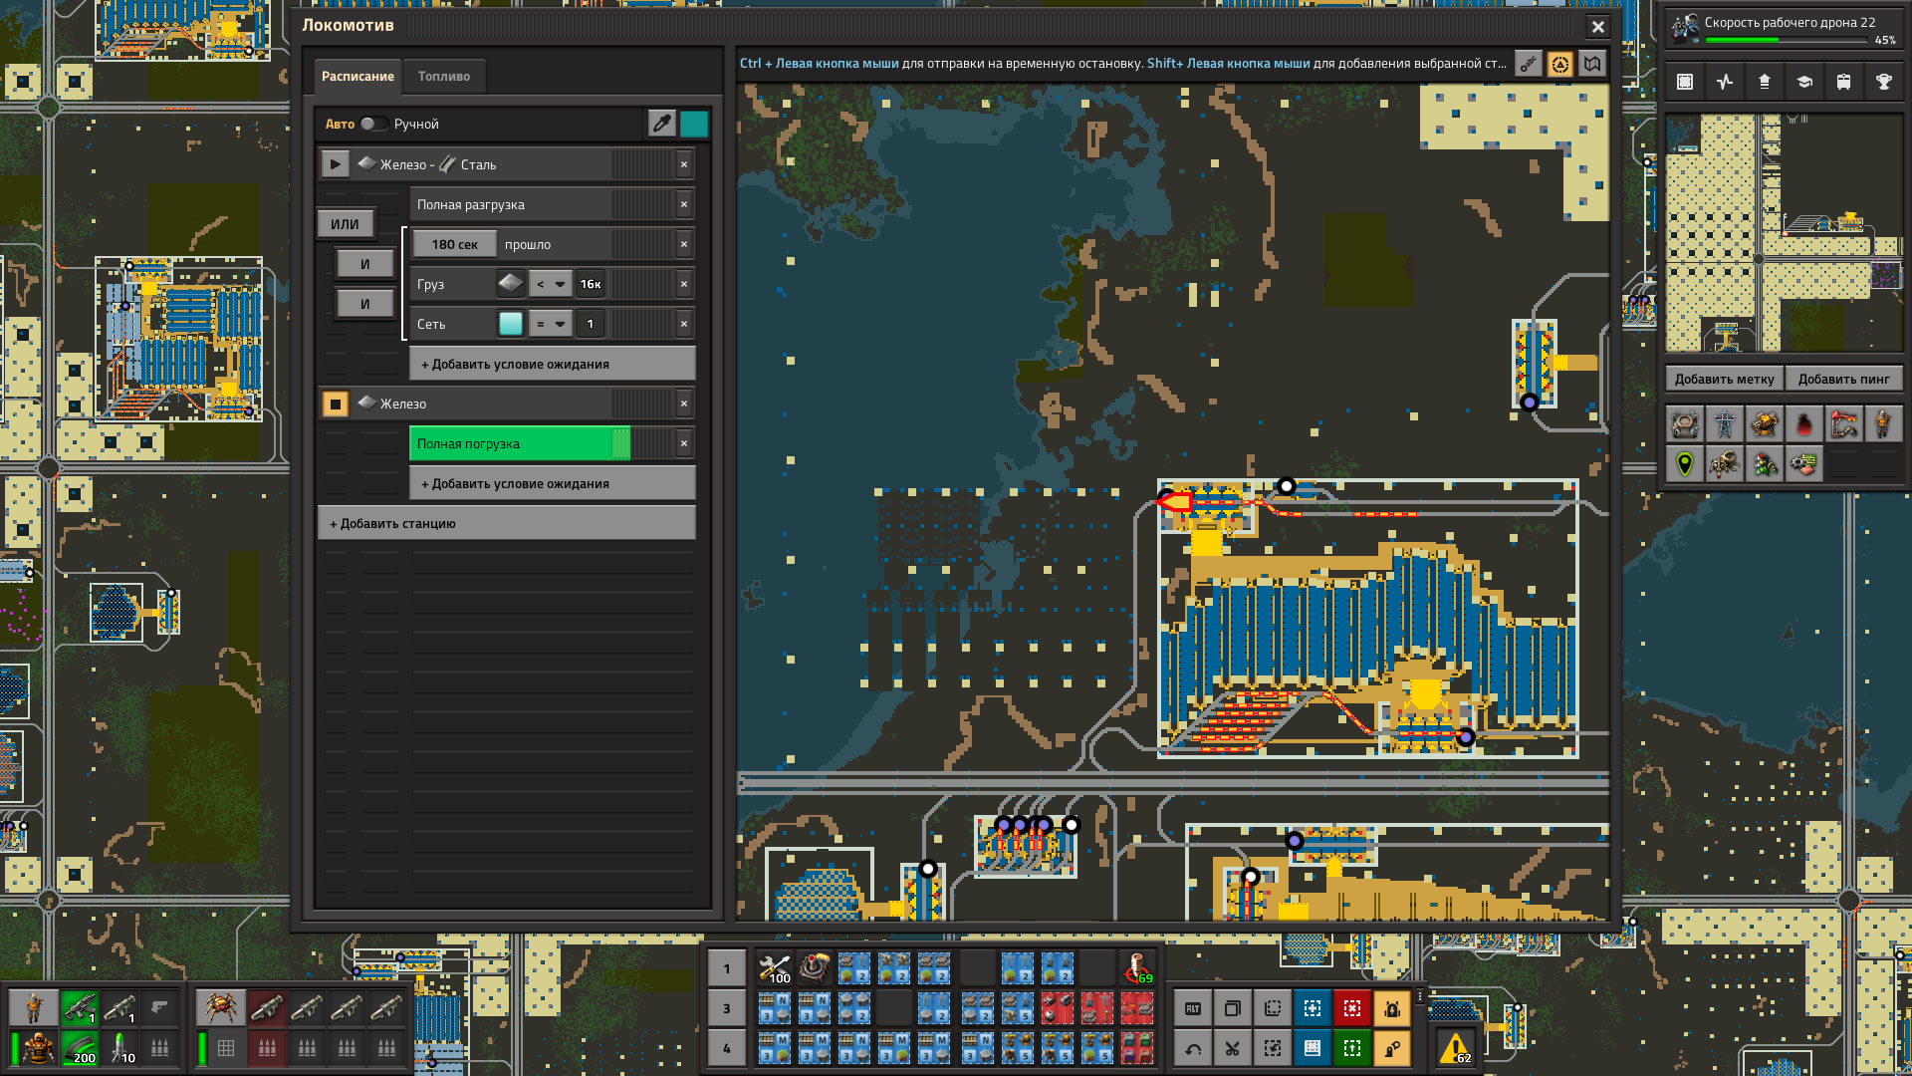The width and height of the screenshot is (1912, 1076).
Task: Toggle the ALT mode shortcut
Action: 1193,1009
